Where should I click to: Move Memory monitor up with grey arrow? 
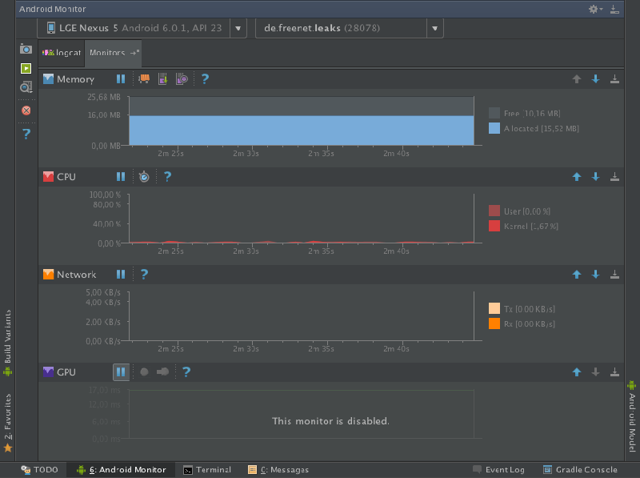click(x=577, y=78)
